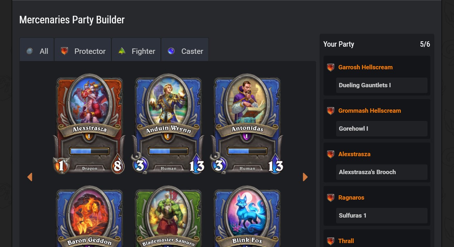Screen dimensions: 454x247
Task: Click the Garrosh Hellscream party link
Action: 365,67
